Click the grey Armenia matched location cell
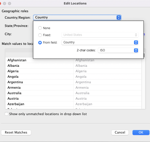Image resolution: width=150 pixels, height=142 pixels. [82, 88]
